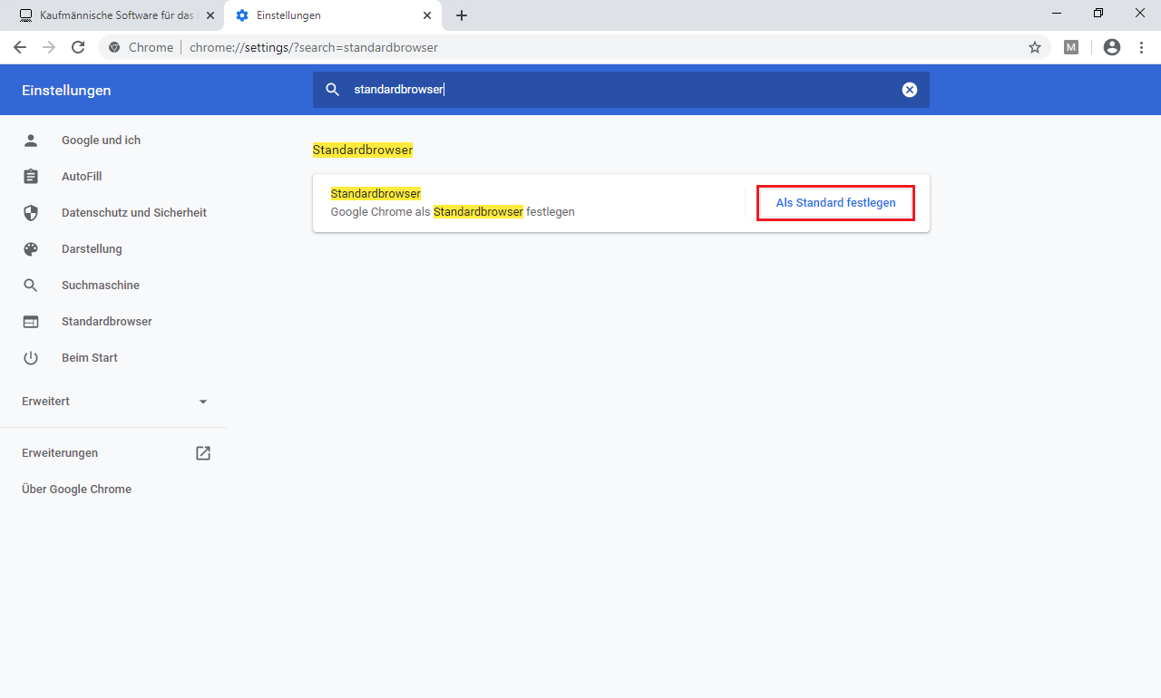This screenshot has width=1161, height=698.
Task: Switch to Kaufmännische Software tab
Action: (x=113, y=15)
